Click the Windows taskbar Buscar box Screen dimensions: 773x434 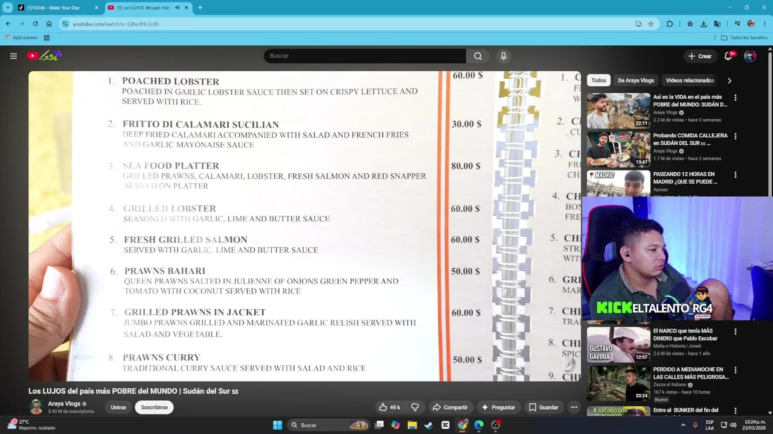click(x=329, y=425)
